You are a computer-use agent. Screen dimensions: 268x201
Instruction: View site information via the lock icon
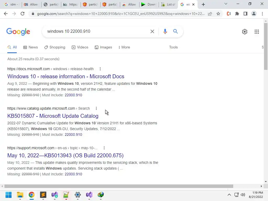pyautogui.click(x=33, y=14)
